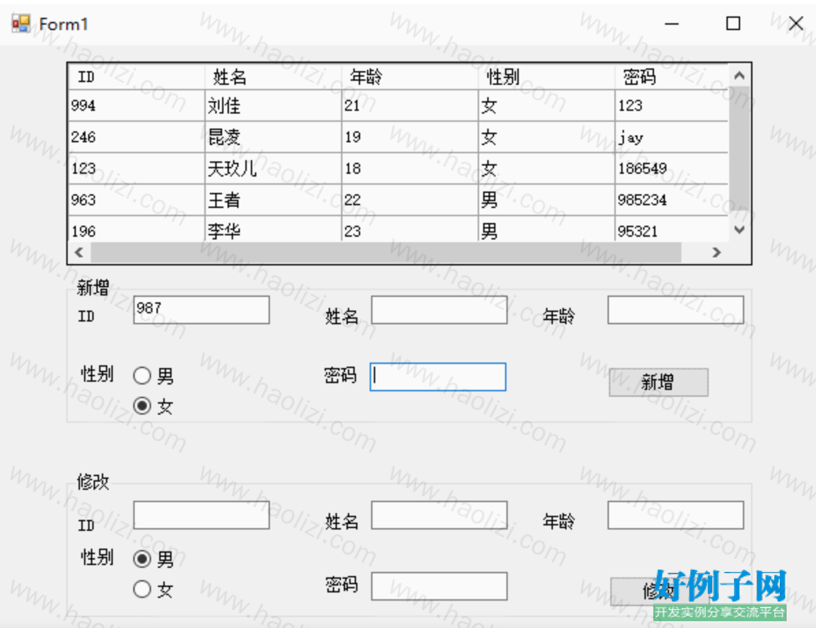Select cell with ID 196
The height and width of the screenshot is (628, 816).
coord(137,229)
